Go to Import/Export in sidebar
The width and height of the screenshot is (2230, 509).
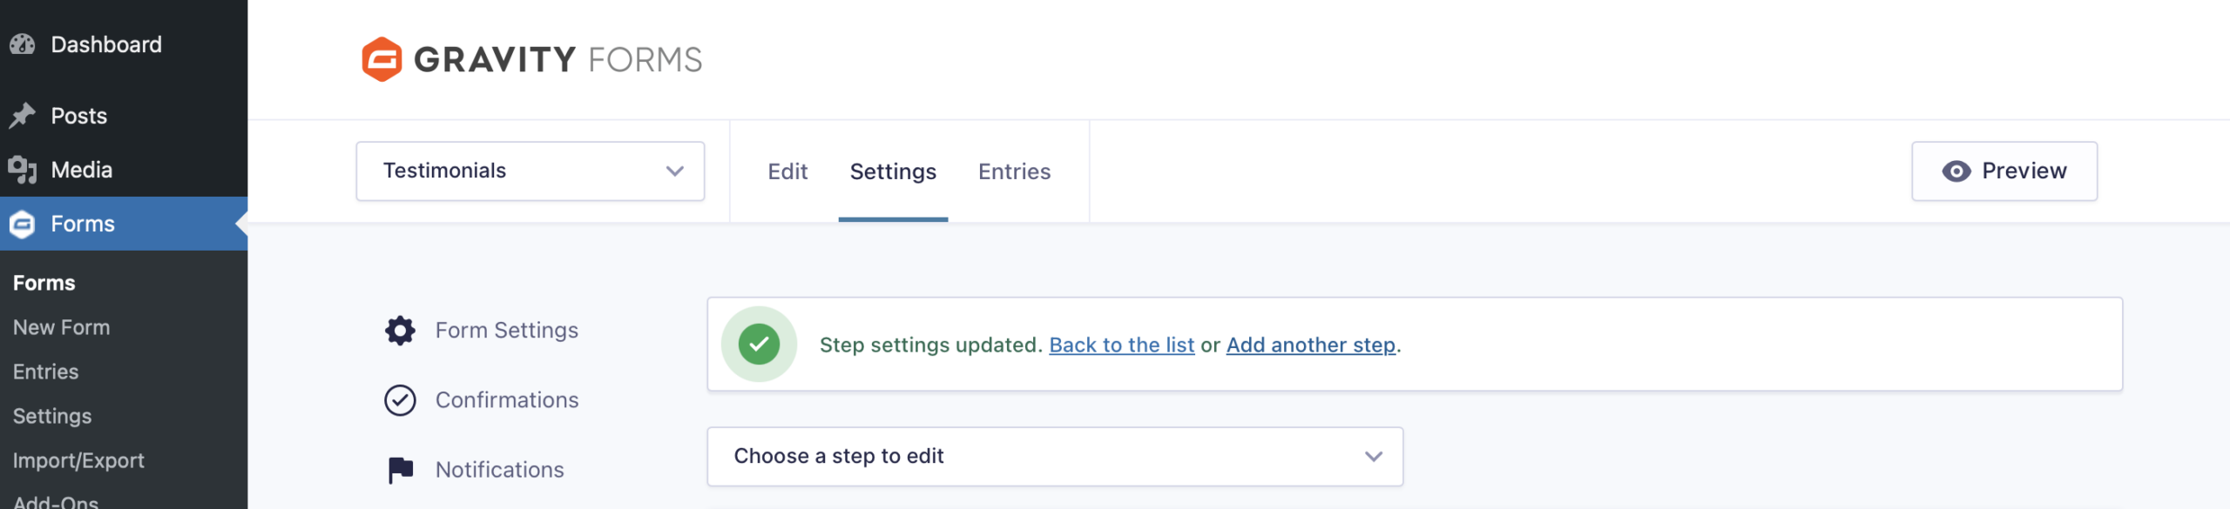coord(78,461)
